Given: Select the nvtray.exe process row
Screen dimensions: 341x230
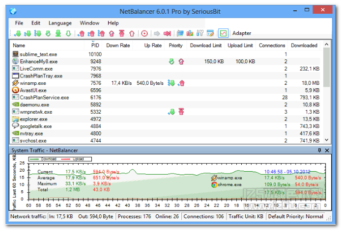Looking at the screenshot, I should point(166,133).
